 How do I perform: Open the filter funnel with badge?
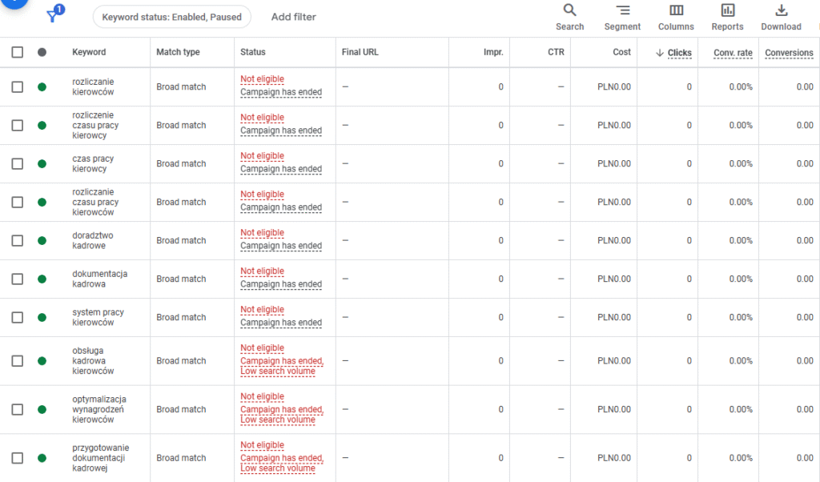pyautogui.click(x=52, y=14)
